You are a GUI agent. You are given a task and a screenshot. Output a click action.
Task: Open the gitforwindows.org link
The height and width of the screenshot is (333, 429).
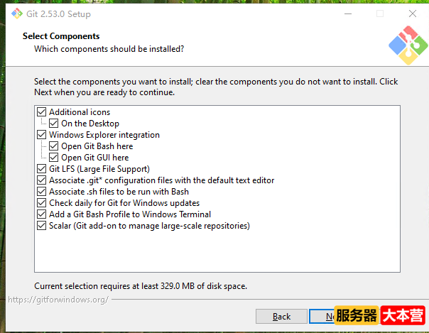pos(58,300)
